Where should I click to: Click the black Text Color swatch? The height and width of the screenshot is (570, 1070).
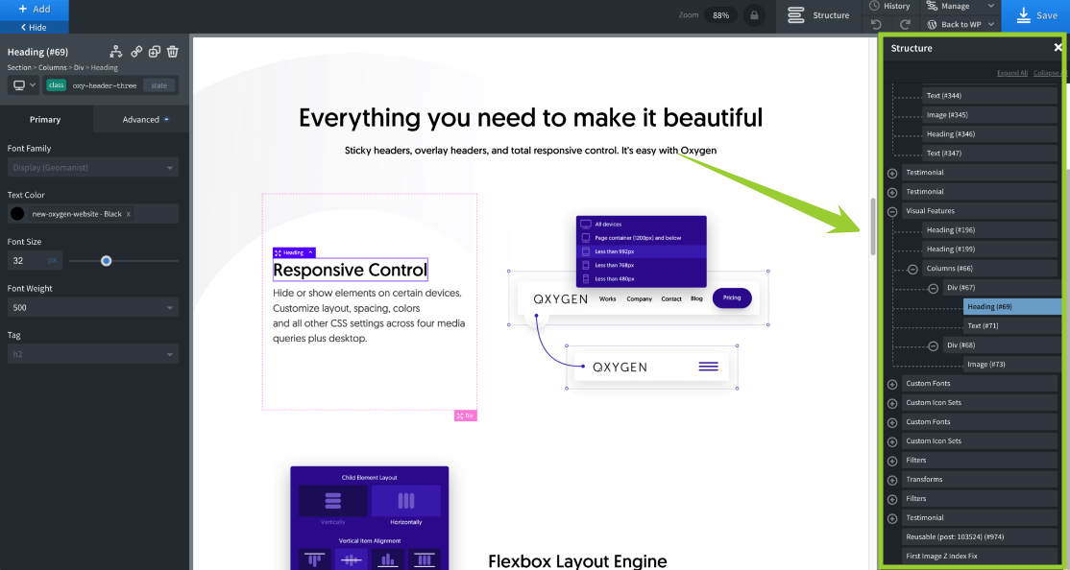[x=17, y=213]
